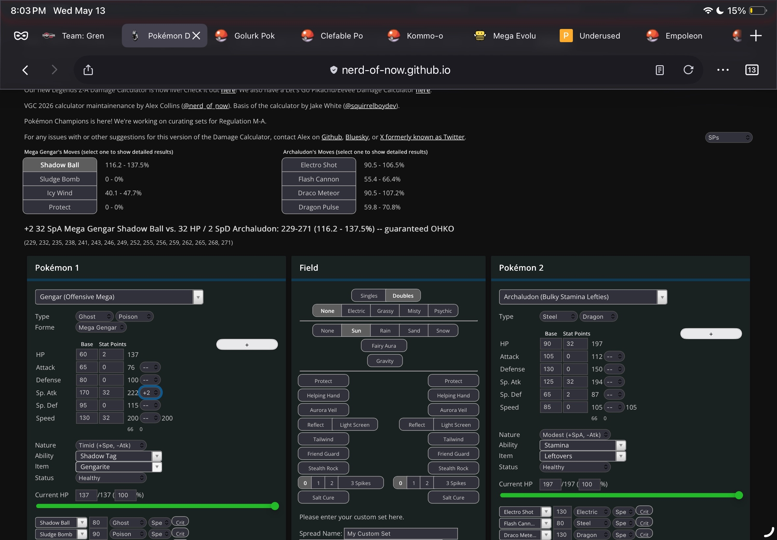The width and height of the screenshot is (777, 540).
Task: Open the Mega Gengar forme dropdown
Action: pyautogui.click(x=101, y=328)
